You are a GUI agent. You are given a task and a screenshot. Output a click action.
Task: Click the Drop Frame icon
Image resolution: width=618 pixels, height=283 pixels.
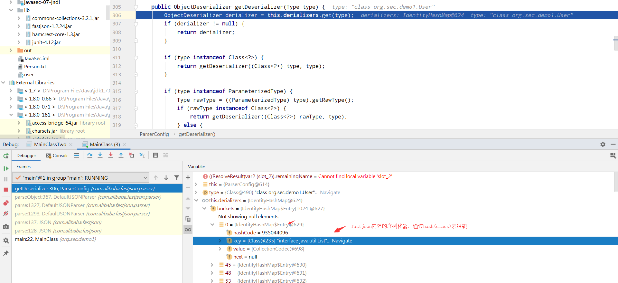click(132, 155)
